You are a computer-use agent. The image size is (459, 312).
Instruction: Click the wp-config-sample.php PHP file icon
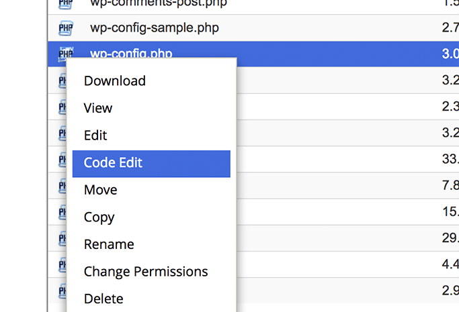point(66,28)
